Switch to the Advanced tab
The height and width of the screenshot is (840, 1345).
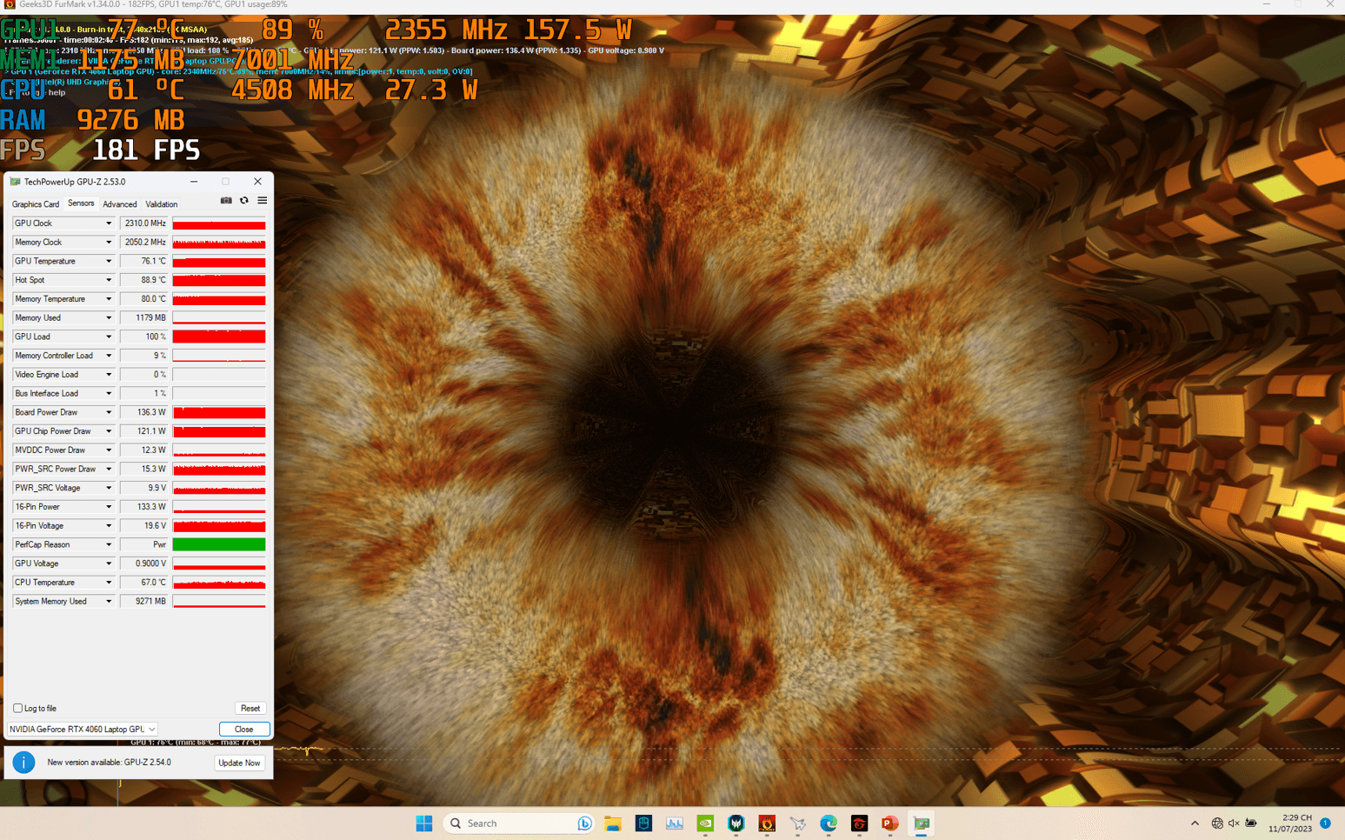pos(119,204)
